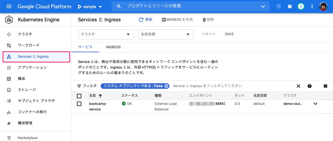Click the 削除 delete button
The width and height of the screenshot is (333, 141).
208,20
